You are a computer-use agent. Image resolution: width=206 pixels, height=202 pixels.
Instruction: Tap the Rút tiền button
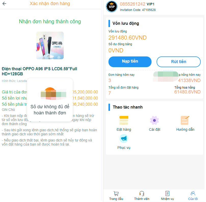point(178,62)
